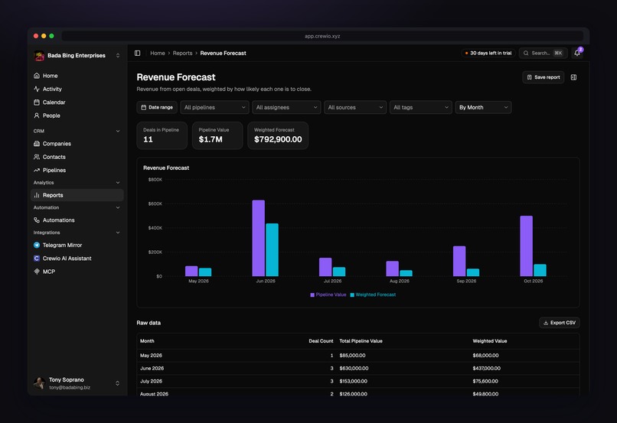The height and width of the screenshot is (423, 617).
Task: Open All tags dropdown
Action: tap(420, 107)
